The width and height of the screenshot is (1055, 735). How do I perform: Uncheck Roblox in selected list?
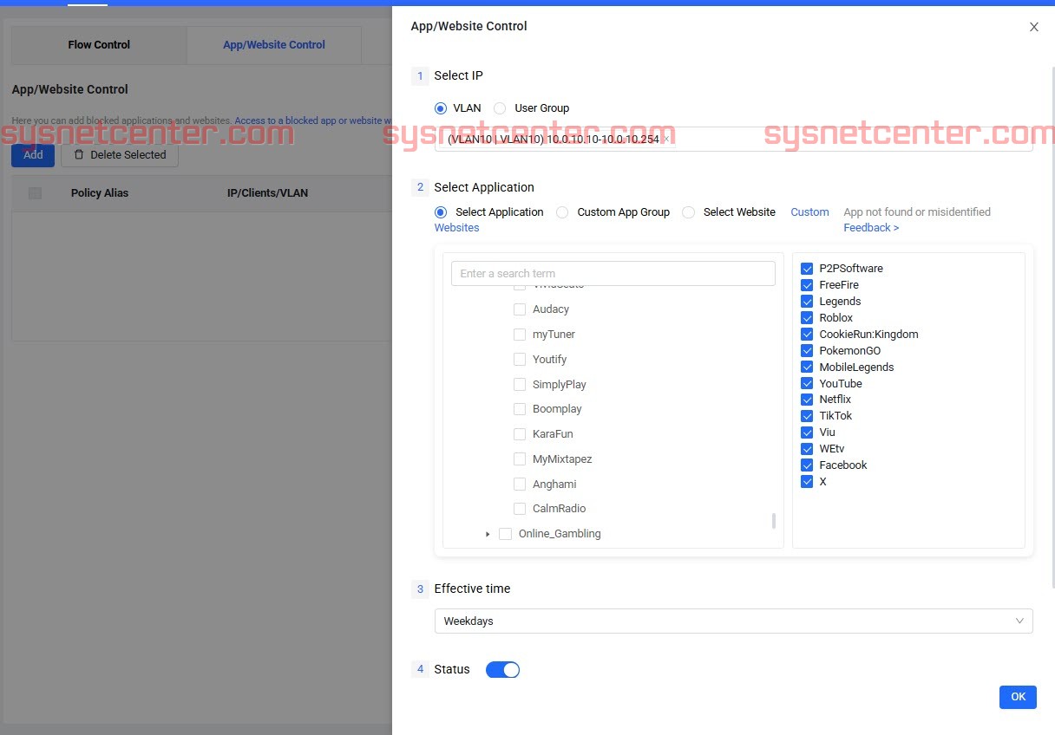[807, 318]
